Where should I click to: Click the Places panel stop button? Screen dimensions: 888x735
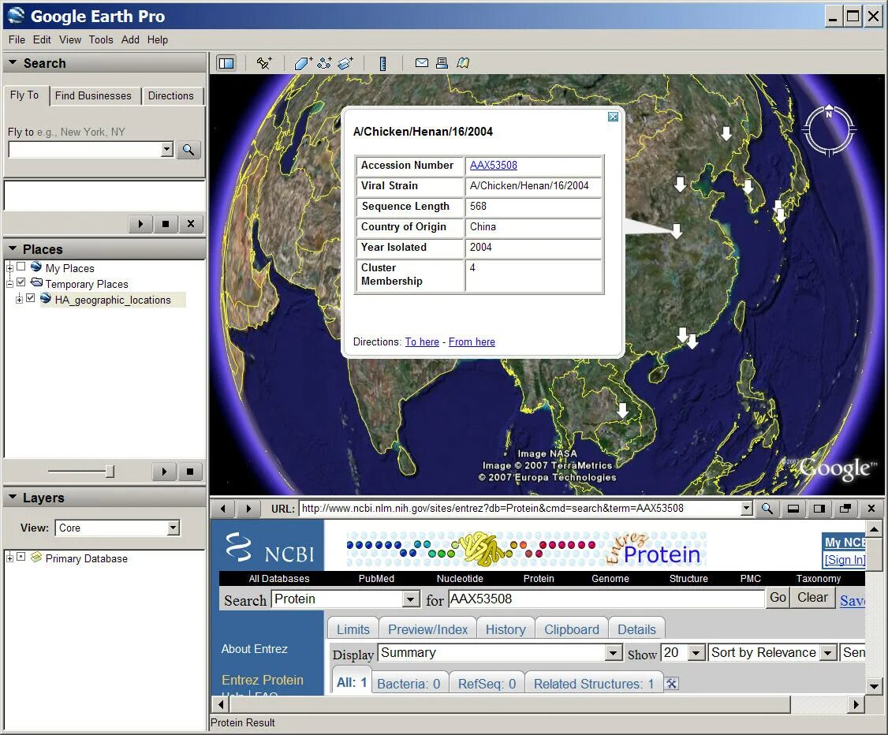(x=190, y=471)
